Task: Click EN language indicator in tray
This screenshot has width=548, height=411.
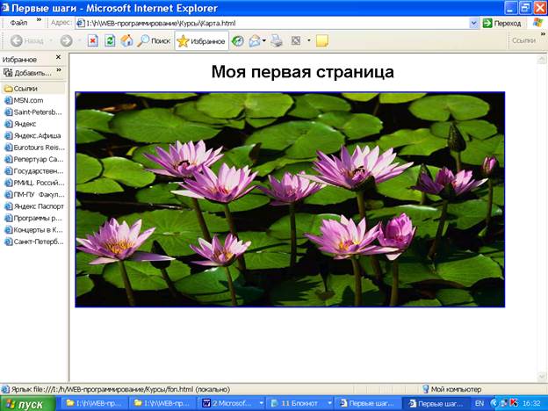Action: pos(479,404)
